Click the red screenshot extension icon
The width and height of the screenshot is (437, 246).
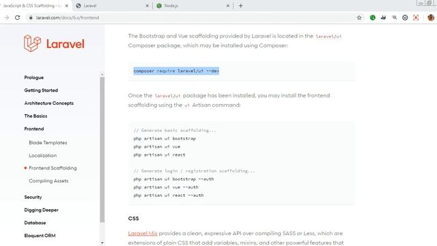(x=416, y=18)
